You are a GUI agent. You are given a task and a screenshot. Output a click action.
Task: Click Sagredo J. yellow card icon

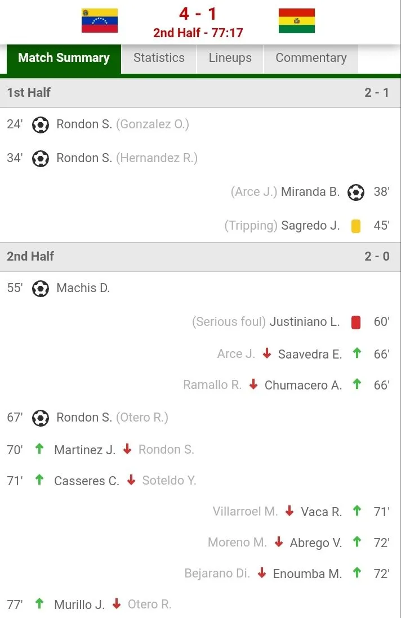click(x=355, y=226)
